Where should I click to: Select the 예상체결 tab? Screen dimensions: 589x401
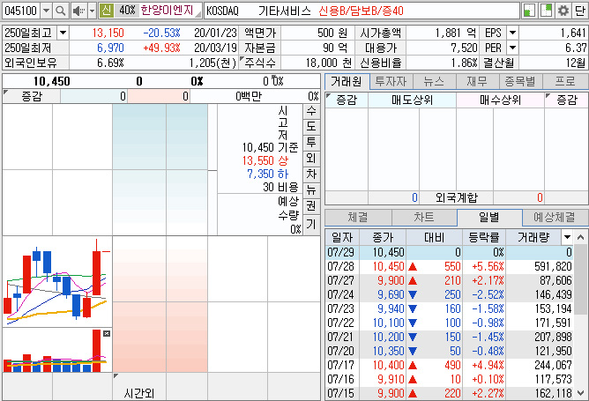555,218
